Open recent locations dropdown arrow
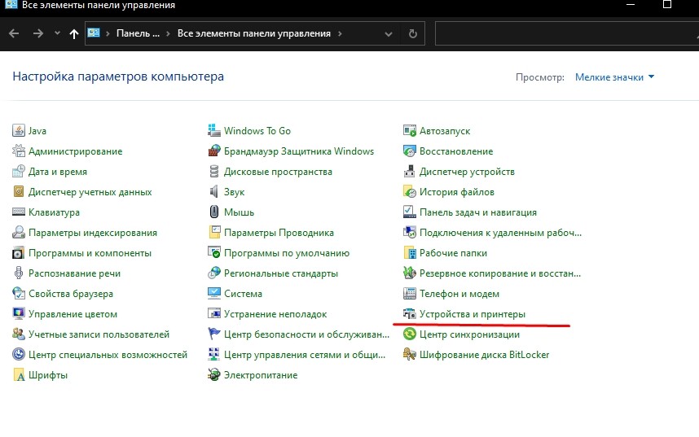 [x=57, y=33]
